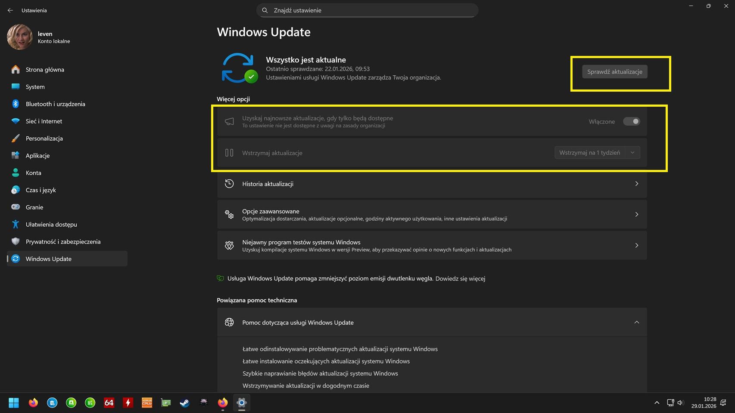
Task: Select the Personalizacja paintbrush icon
Action: pyautogui.click(x=16, y=138)
